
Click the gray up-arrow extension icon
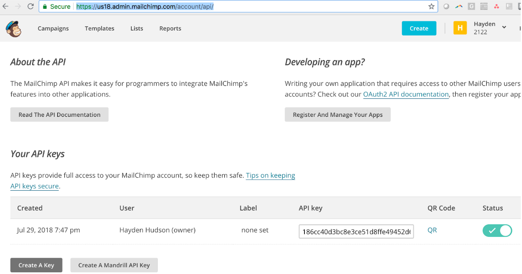click(x=509, y=6)
